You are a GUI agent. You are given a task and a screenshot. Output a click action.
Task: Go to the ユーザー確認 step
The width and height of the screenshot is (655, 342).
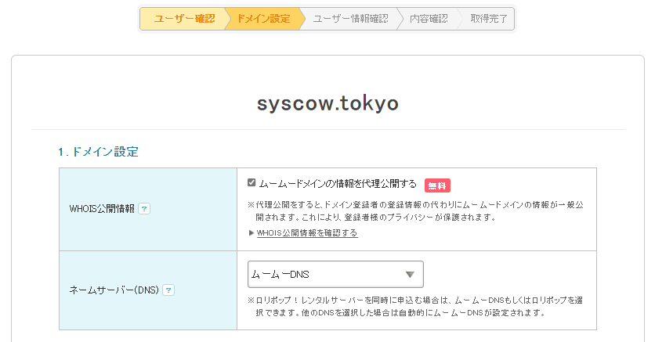(x=183, y=19)
